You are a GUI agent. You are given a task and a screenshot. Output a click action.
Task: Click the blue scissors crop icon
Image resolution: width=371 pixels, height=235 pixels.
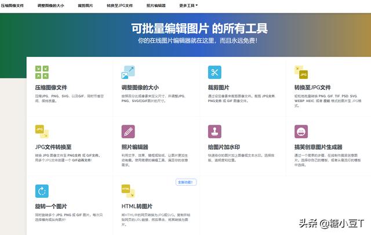[x=214, y=73]
